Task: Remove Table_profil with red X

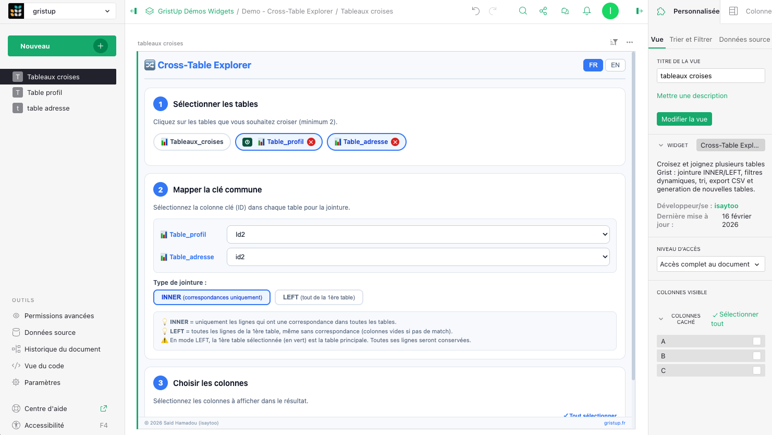Action: [311, 142]
